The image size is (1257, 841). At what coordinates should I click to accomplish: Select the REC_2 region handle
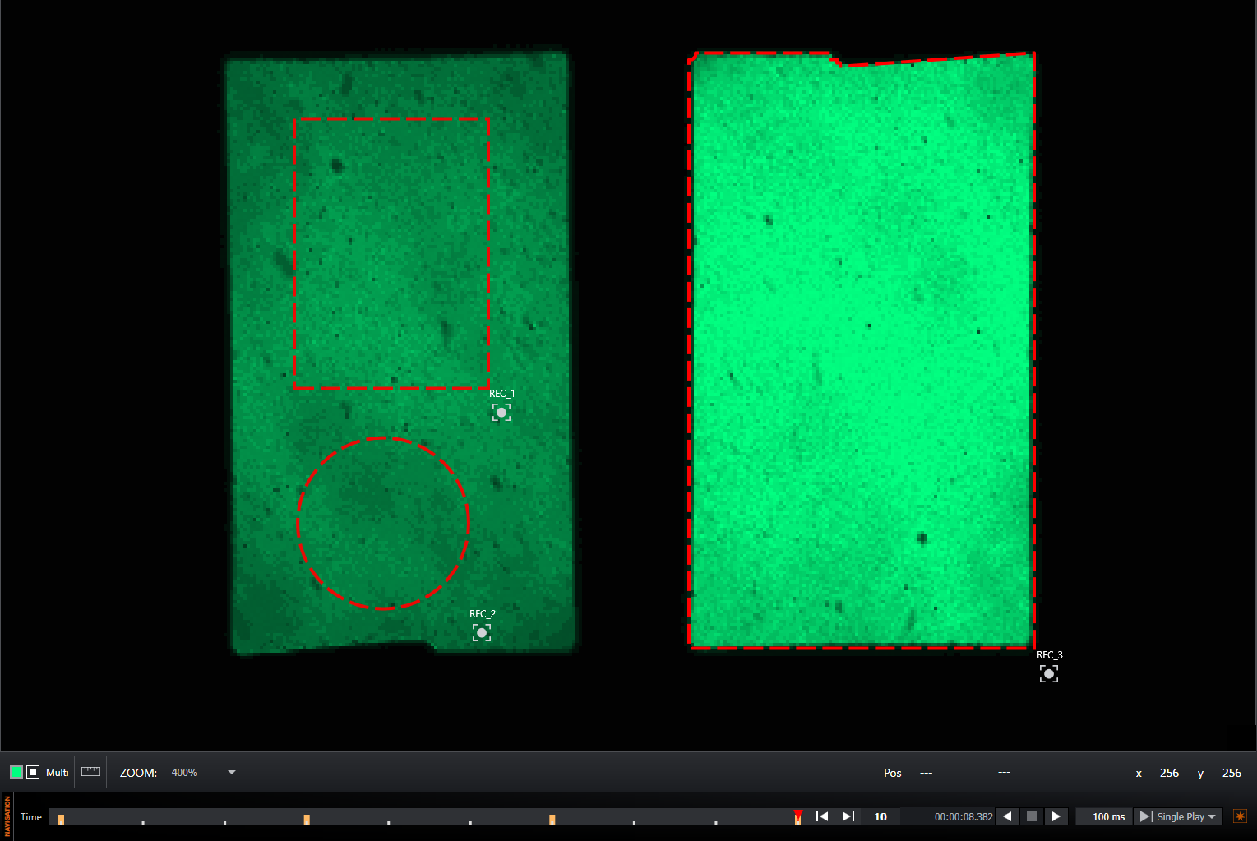pos(482,632)
